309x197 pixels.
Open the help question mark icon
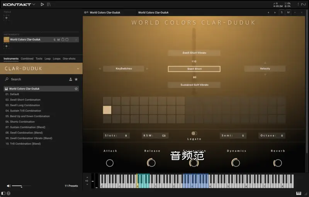point(8,193)
